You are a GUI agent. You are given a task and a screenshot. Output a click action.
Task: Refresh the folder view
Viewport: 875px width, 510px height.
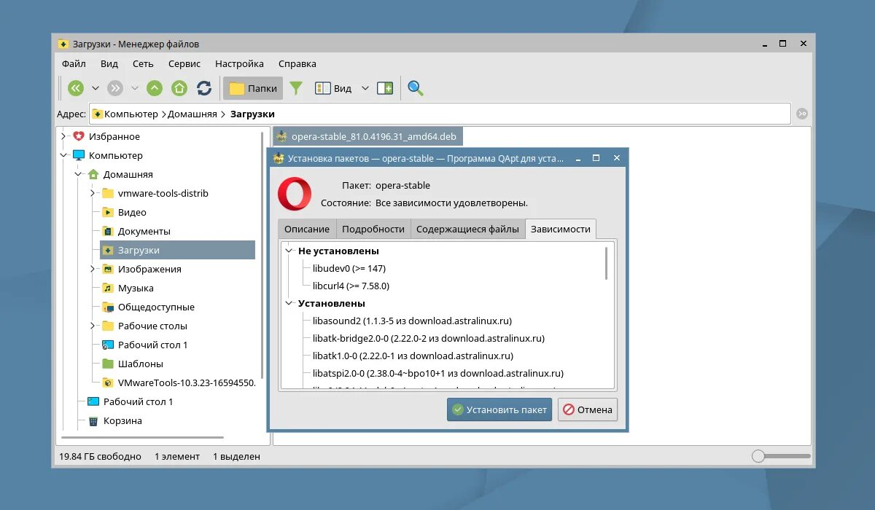[204, 88]
